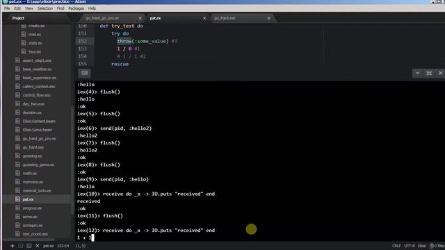Image resolution: width=445 pixels, height=250 pixels.
Task: Open the Help menu
Action: click(92, 8)
